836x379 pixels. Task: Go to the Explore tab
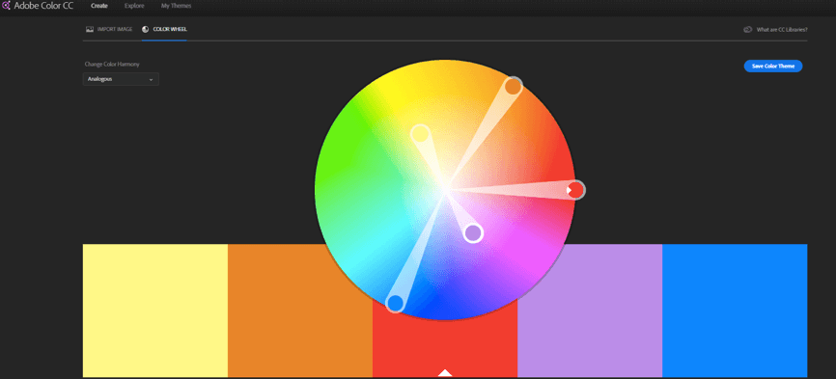point(134,6)
